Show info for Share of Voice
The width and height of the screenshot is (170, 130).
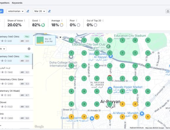click(25, 21)
